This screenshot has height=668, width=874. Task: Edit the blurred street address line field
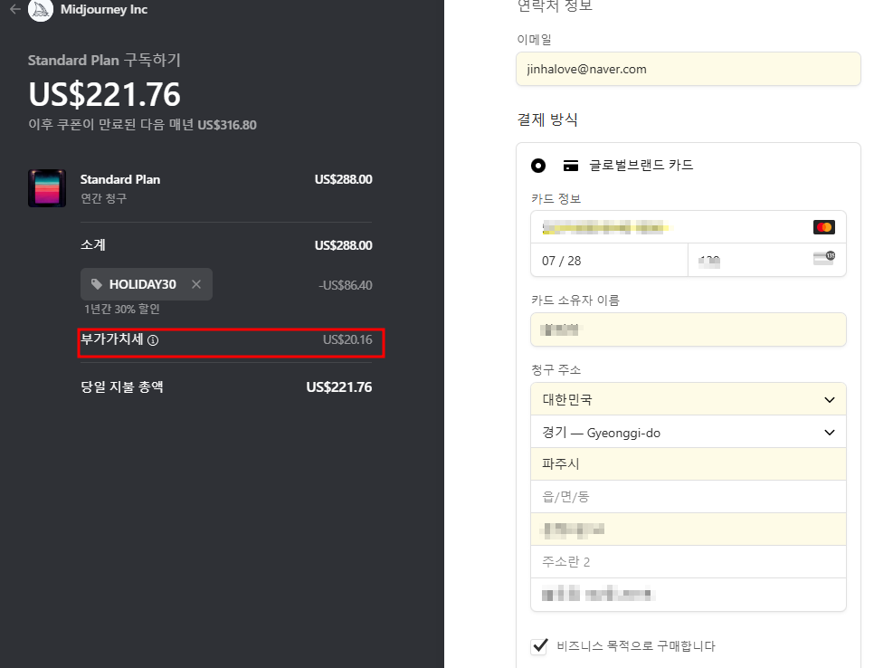point(689,530)
